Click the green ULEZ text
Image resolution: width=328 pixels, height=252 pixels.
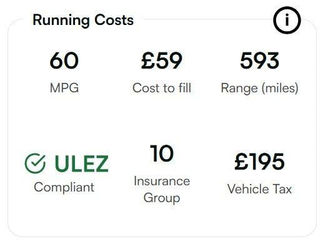82,163
